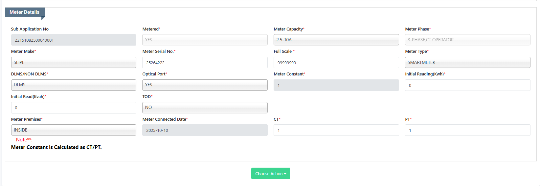Viewport: 540px width, 186px height.
Task: Click the Meter Details section header
Action: pyautogui.click(x=25, y=12)
